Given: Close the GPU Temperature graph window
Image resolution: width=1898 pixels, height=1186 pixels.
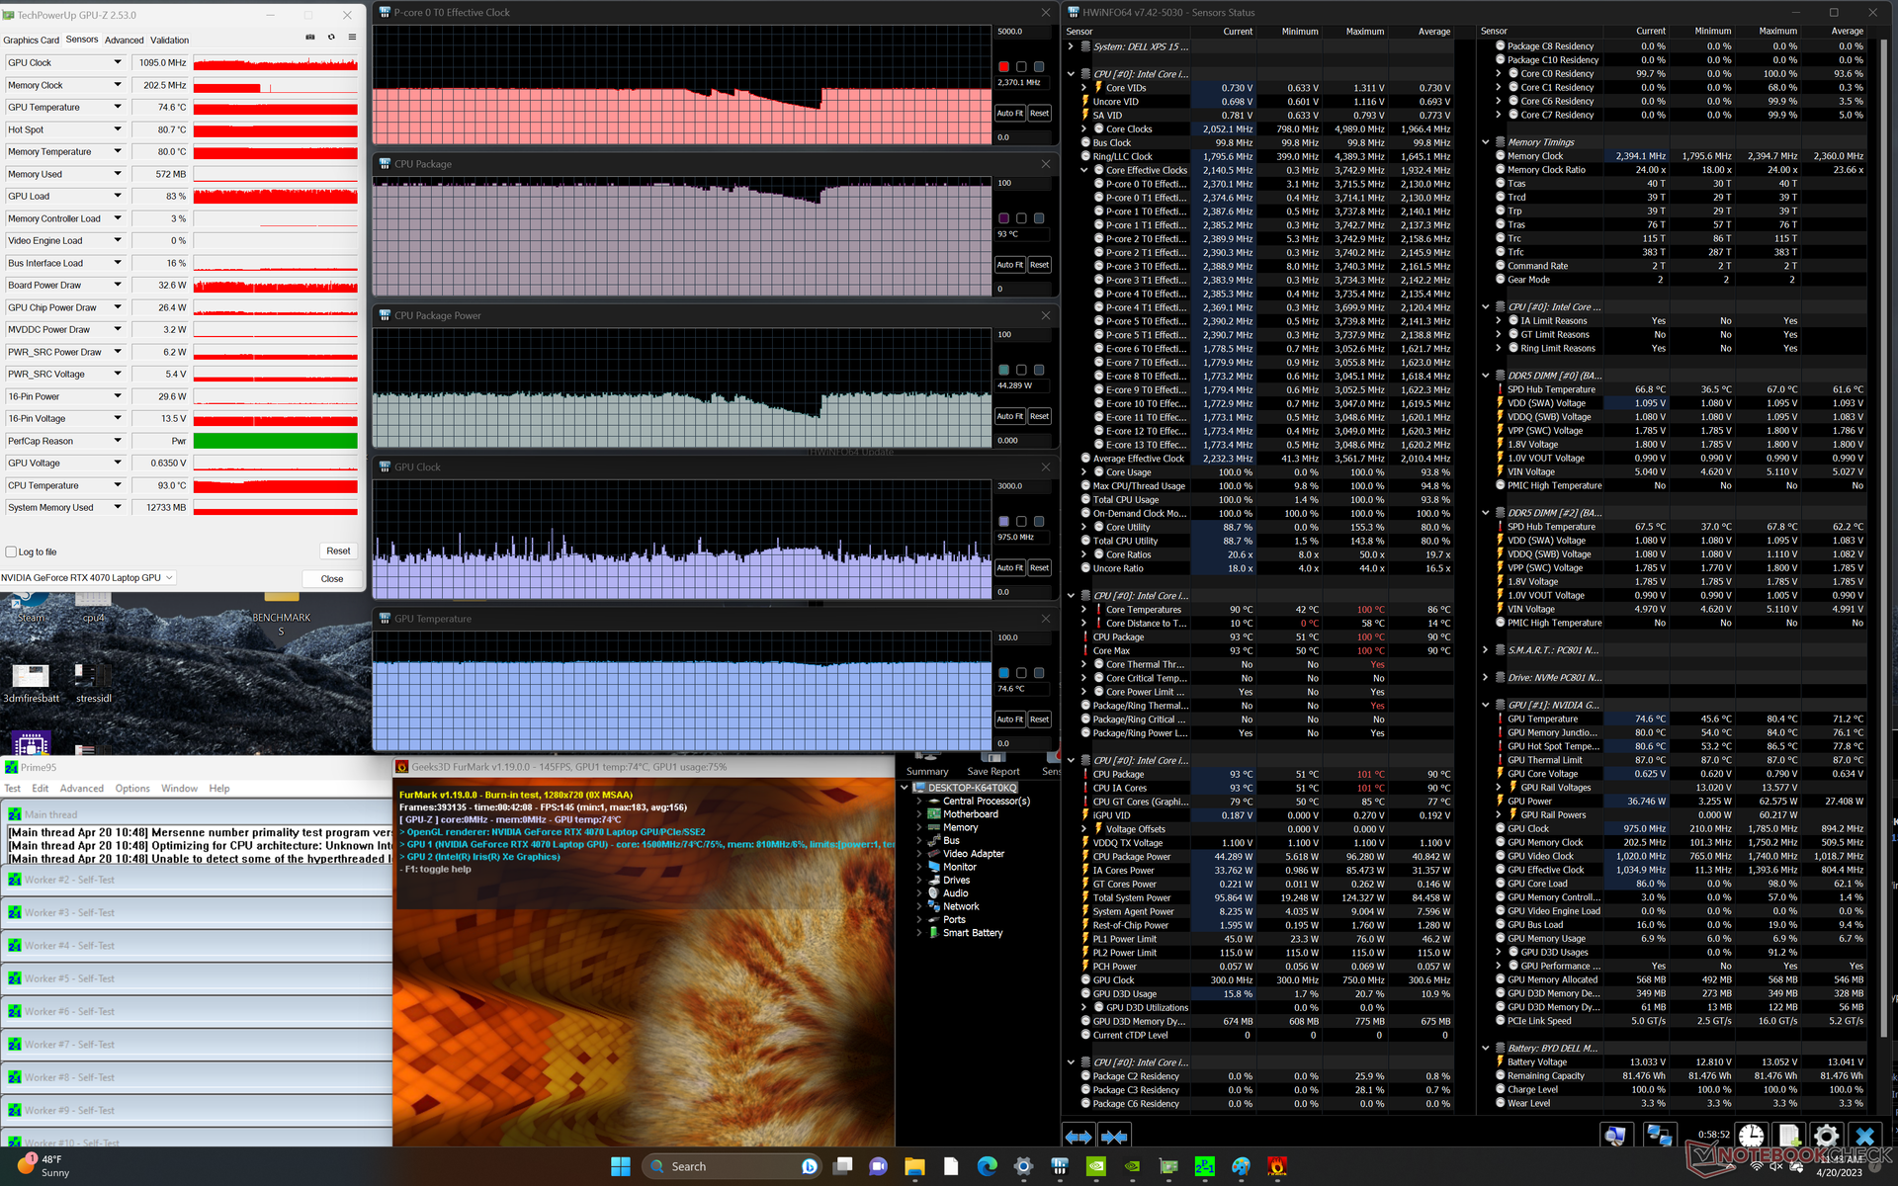Looking at the screenshot, I should pos(1046,619).
